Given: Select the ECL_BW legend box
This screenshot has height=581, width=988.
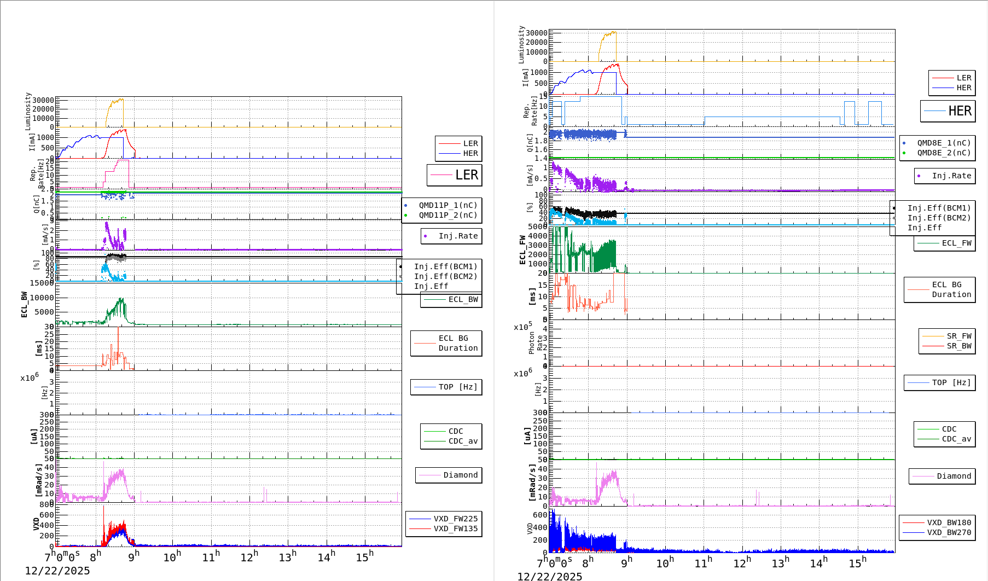Looking at the screenshot, I should click(451, 299).
